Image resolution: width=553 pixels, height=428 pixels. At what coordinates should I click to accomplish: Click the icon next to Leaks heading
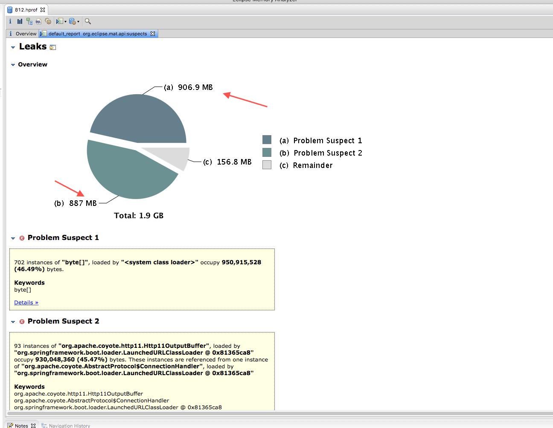(x=53, y=47)
